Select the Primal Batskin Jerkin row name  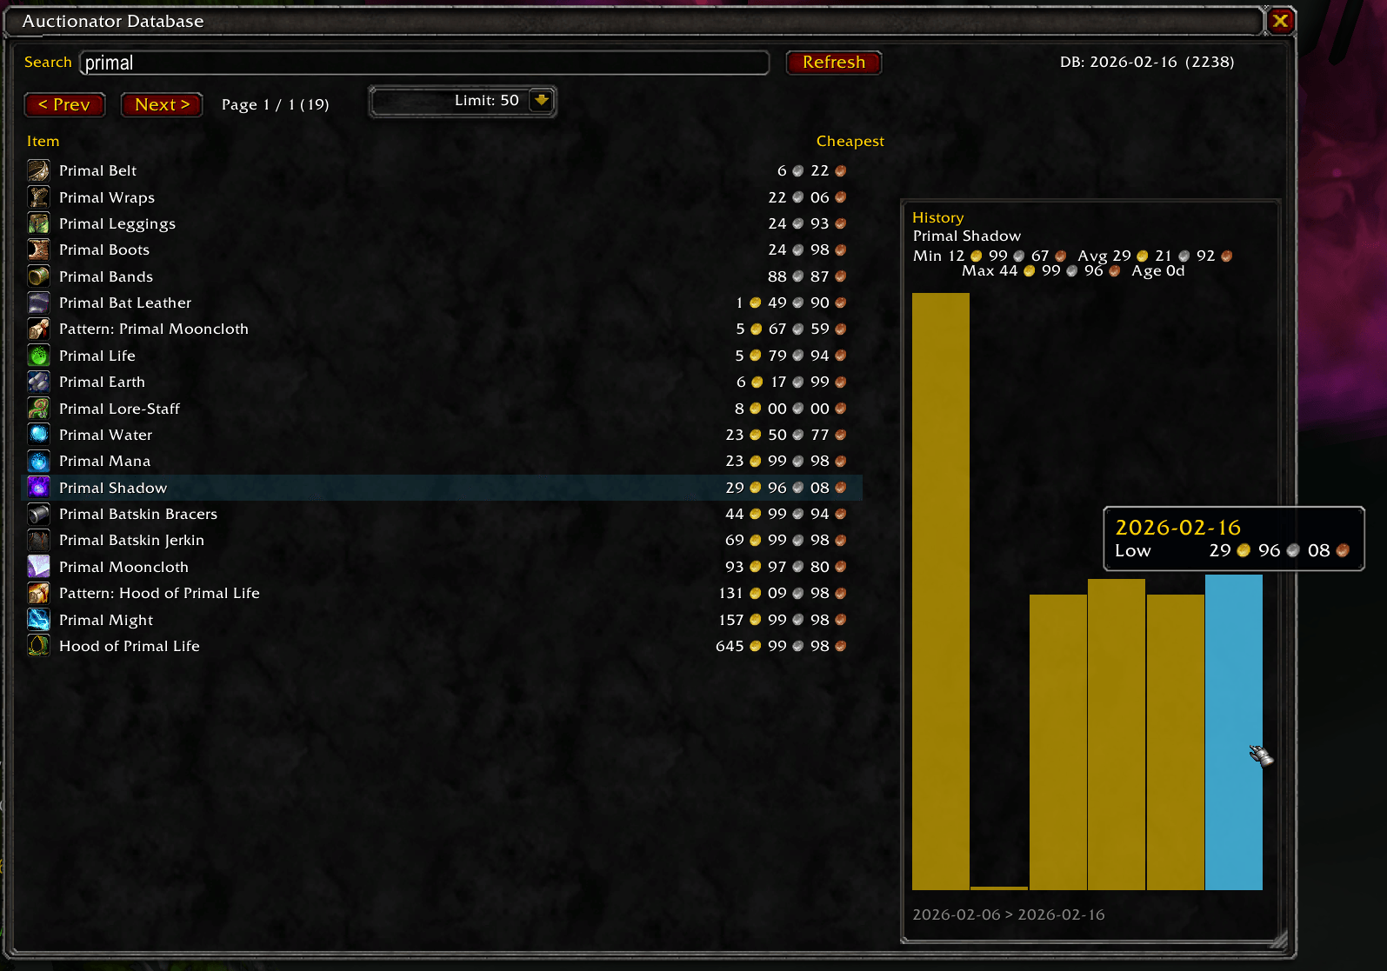(x=131, y=540)
